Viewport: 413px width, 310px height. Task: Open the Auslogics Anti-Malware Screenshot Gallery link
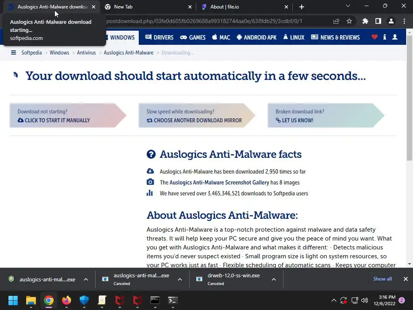click(219, 182)
